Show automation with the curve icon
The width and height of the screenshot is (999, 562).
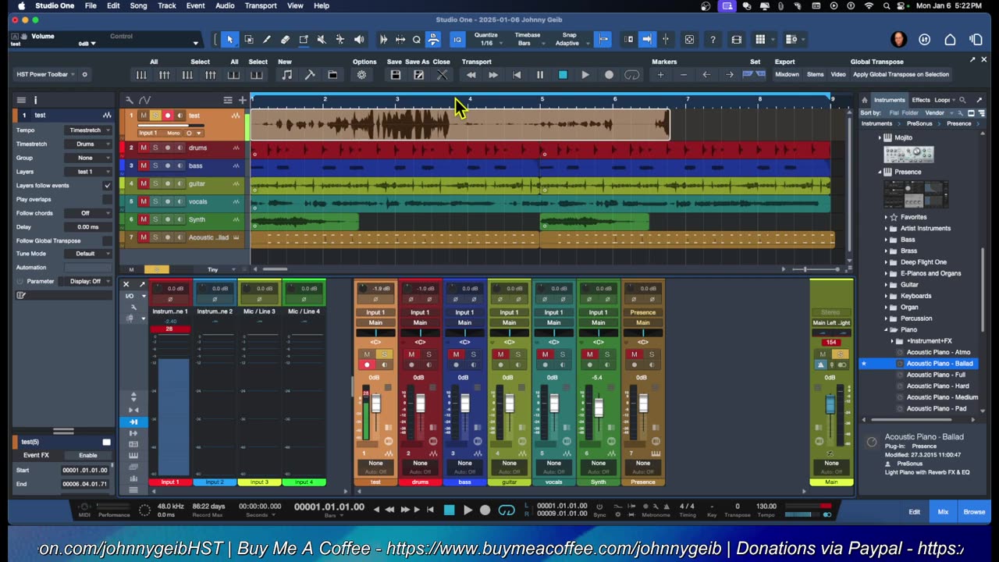(145, 100)
